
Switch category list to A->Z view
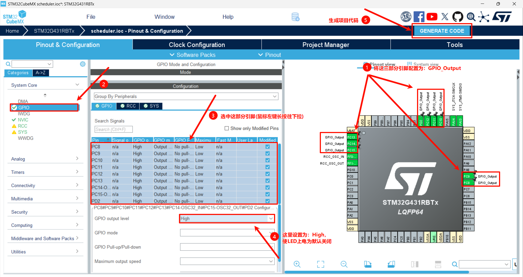[41, 73]
